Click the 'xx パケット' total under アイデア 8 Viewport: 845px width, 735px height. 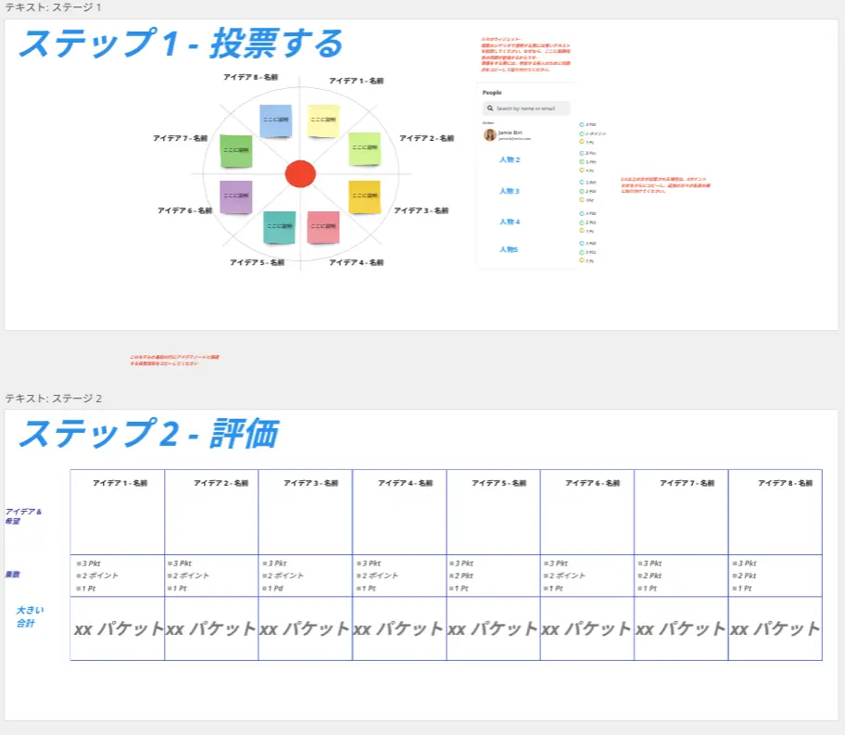[x=775, y=628]
